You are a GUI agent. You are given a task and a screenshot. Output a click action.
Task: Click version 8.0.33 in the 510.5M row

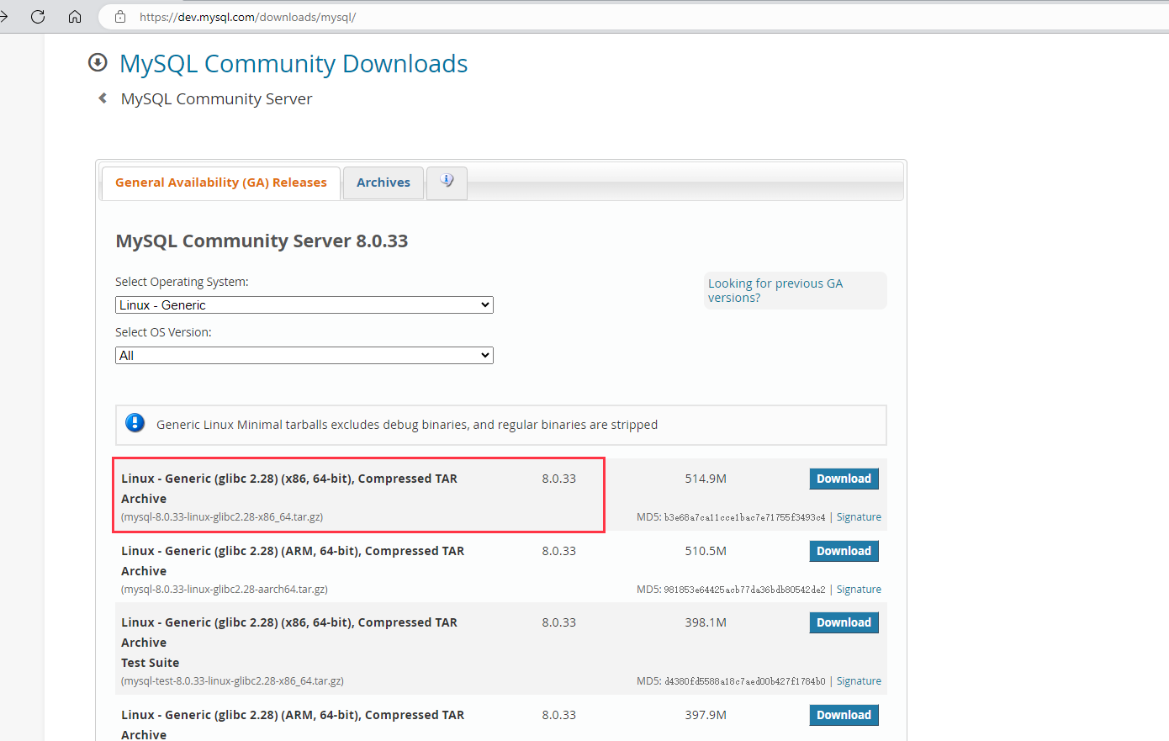(558, 551)
